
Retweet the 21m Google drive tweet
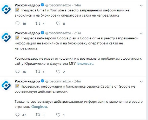[38, 72]
